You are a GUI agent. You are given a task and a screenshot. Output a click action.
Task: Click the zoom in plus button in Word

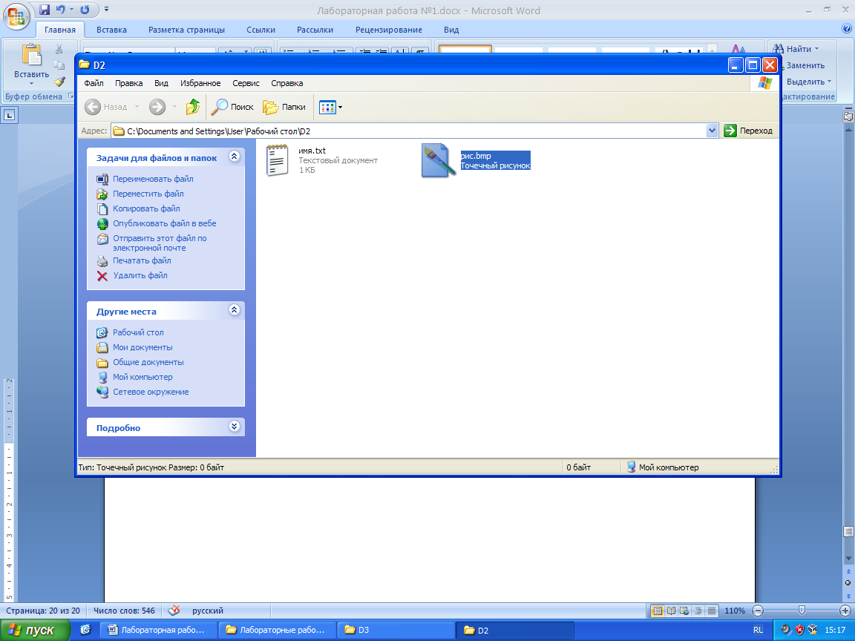[x=845, y=611]
